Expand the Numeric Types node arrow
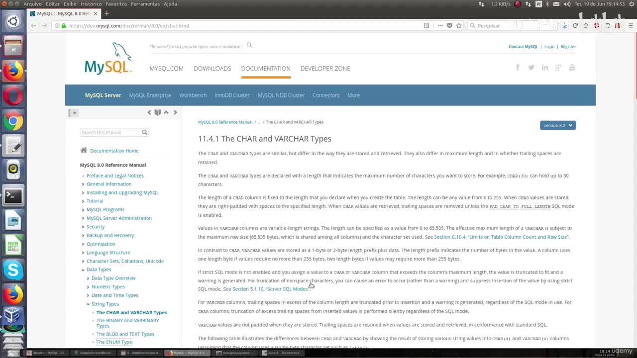Image resolution: width=637 pixels, height=358 pixels. point(88,287)
